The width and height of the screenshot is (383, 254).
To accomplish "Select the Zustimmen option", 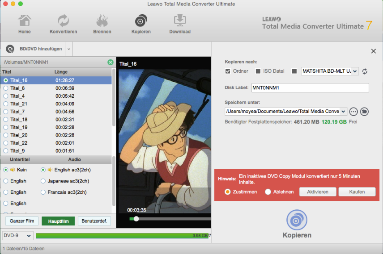I will (227, 192).
